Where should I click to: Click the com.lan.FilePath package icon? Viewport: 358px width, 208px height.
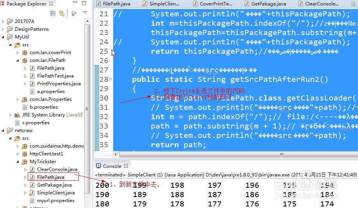[x=25, y=60]
